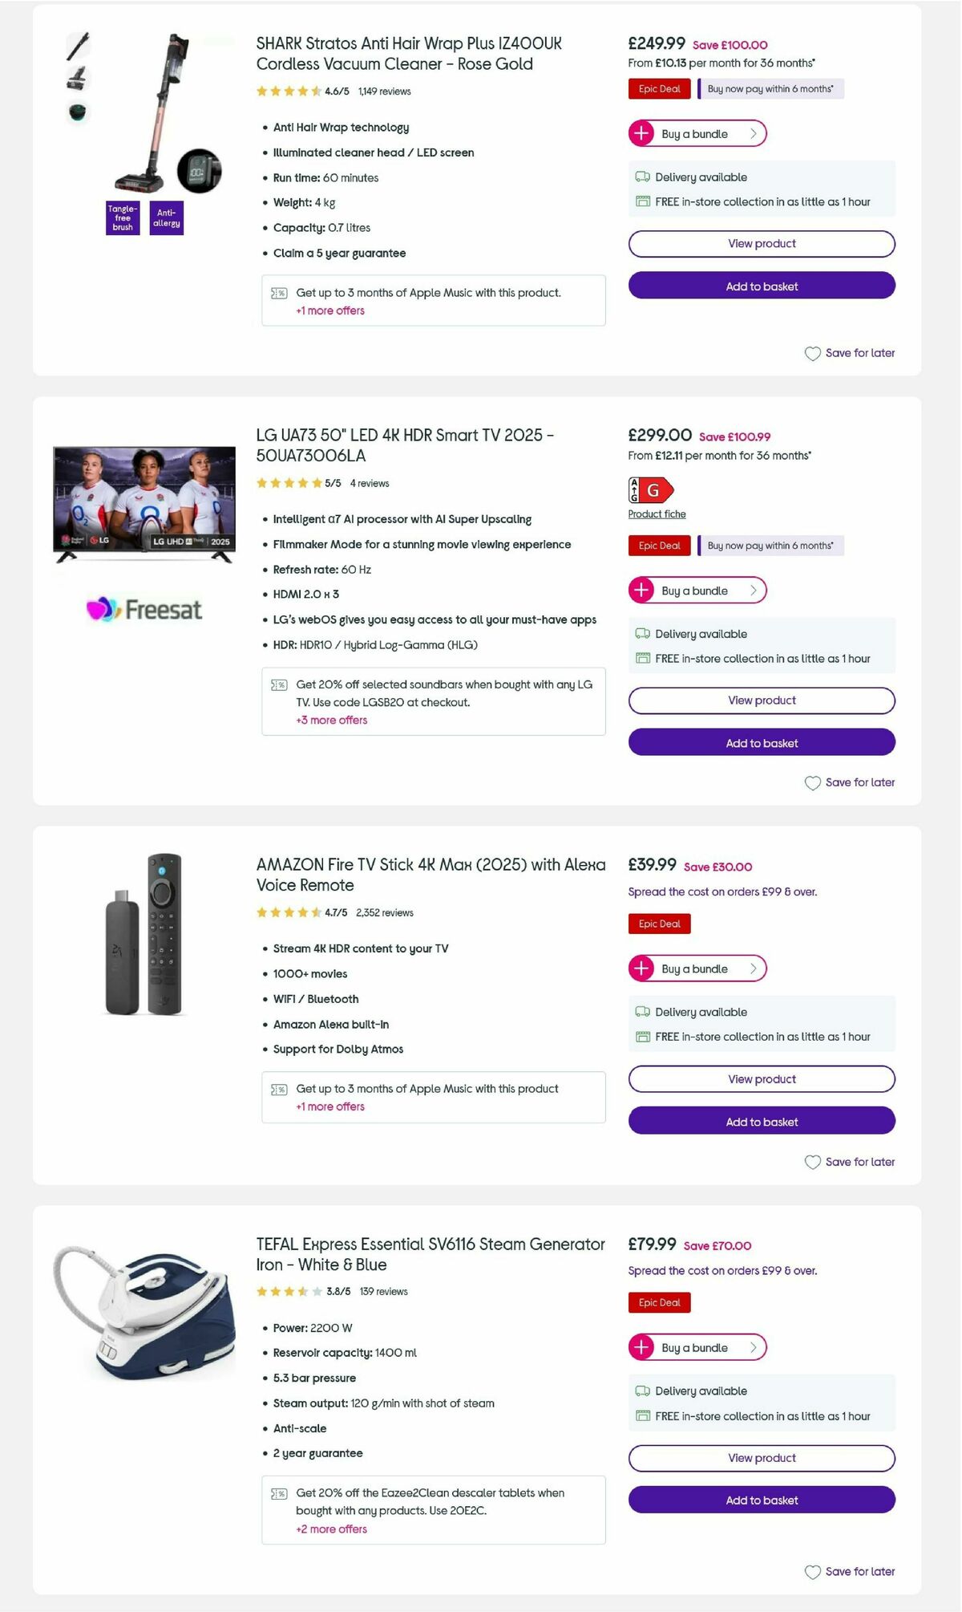Click the Epic Deal badge on the Tefal iron
Viewport: 962px width, 1612px height.
pos(659,1302)
